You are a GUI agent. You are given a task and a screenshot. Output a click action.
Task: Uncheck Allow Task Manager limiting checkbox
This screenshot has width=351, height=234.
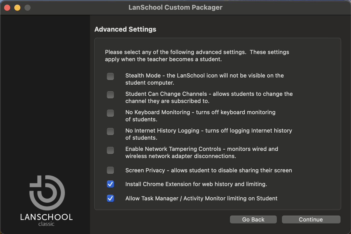coord(110,198)
